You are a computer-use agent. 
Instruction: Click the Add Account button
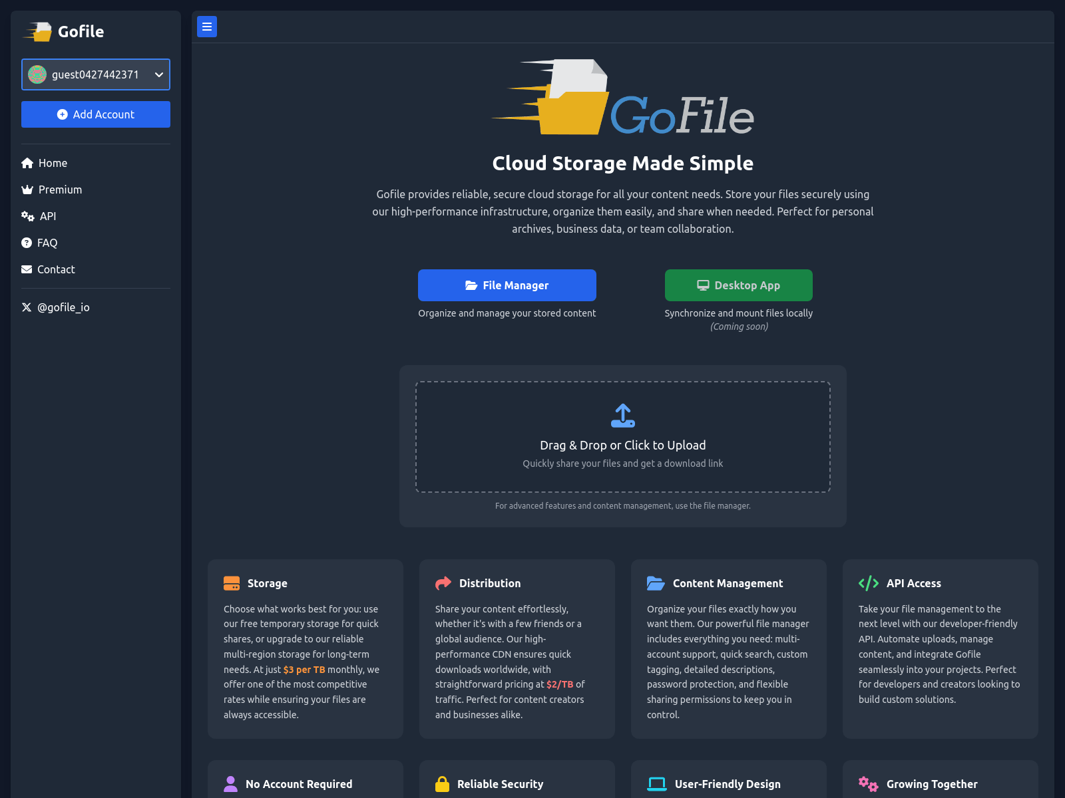coord(96,114)
